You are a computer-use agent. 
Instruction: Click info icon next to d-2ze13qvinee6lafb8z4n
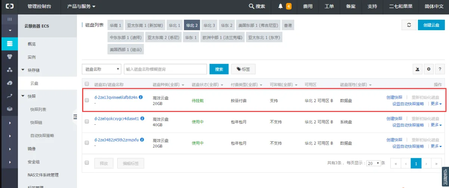click(141, 97)
